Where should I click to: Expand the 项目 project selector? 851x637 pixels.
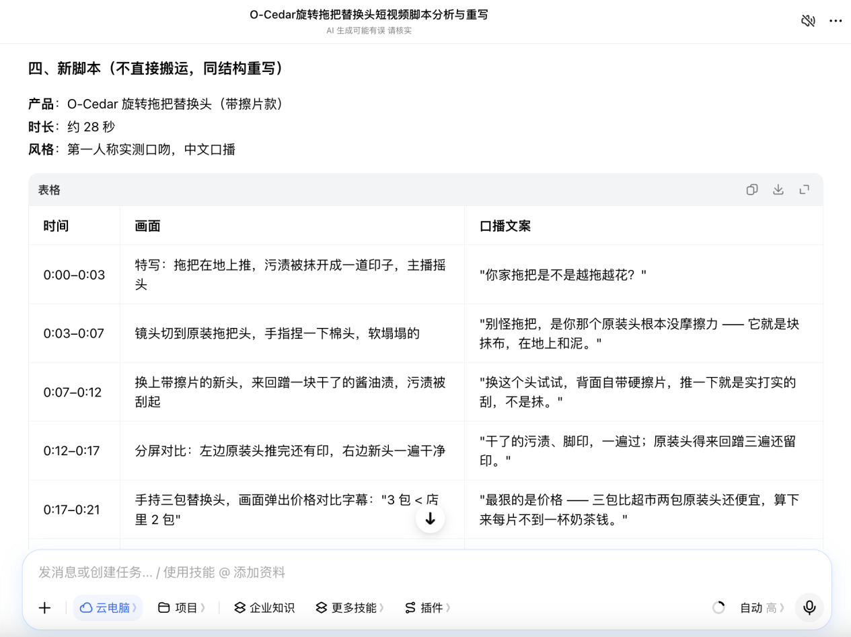coord(182,608)
